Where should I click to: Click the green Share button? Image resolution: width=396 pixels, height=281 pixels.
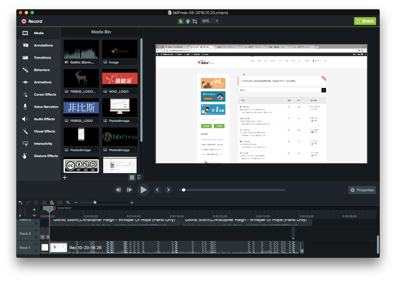(x=365, y=21)
